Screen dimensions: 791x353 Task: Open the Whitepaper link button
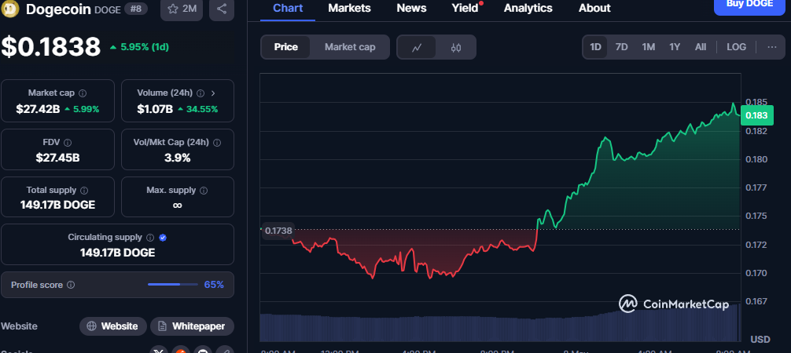pos(192,326)
